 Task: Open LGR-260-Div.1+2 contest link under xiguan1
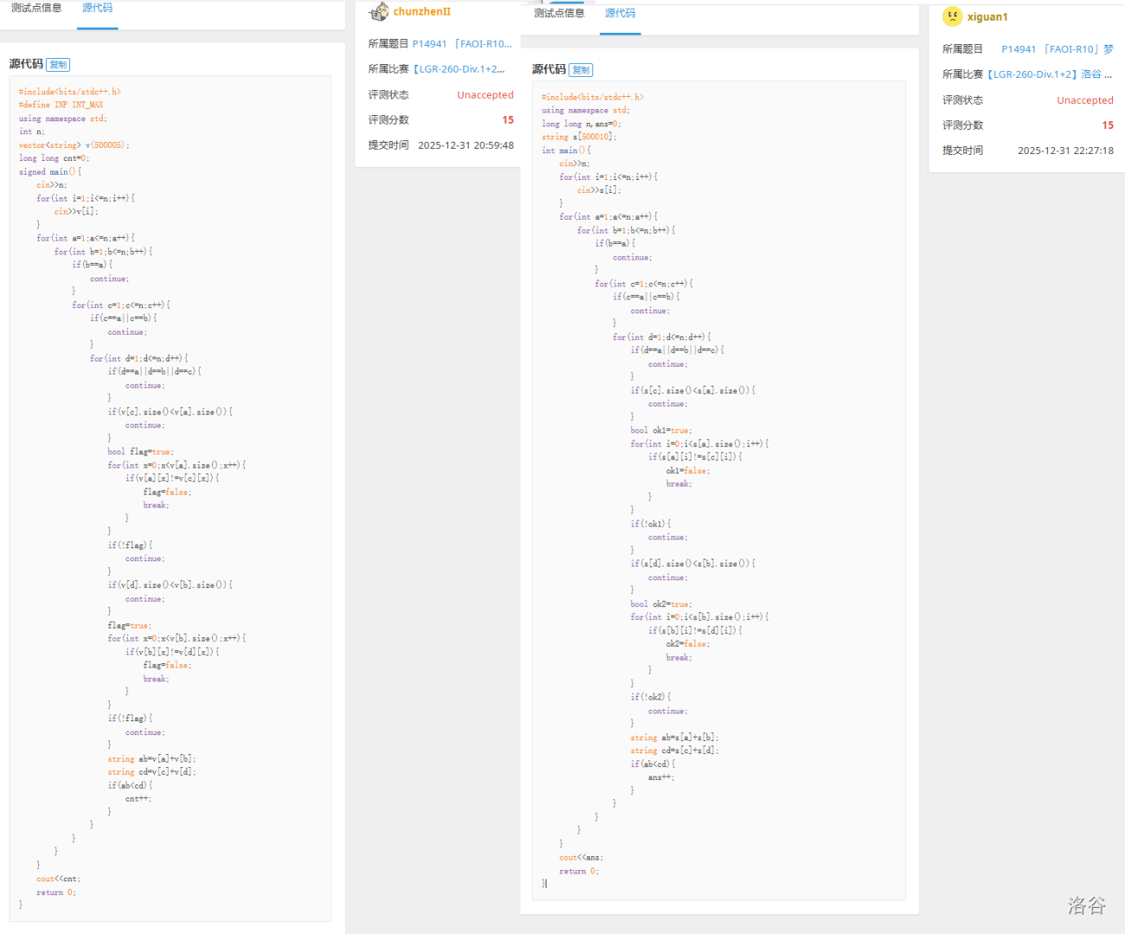click(1048, 74)
